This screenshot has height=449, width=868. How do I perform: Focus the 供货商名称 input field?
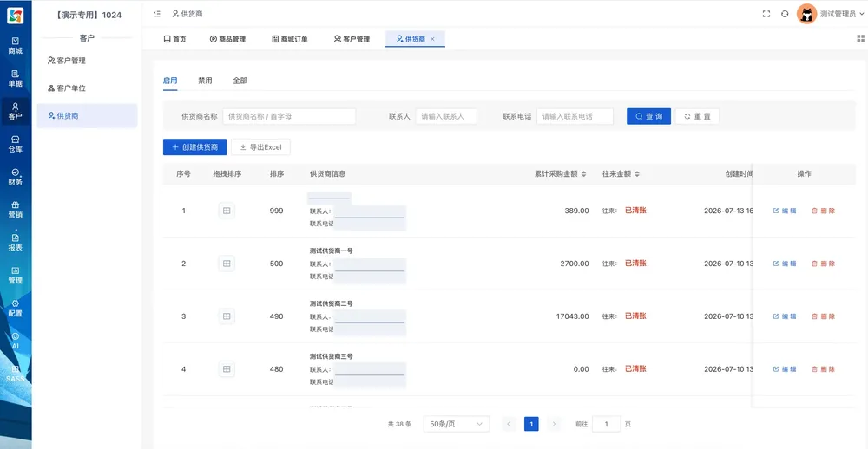tap(289, 117)
